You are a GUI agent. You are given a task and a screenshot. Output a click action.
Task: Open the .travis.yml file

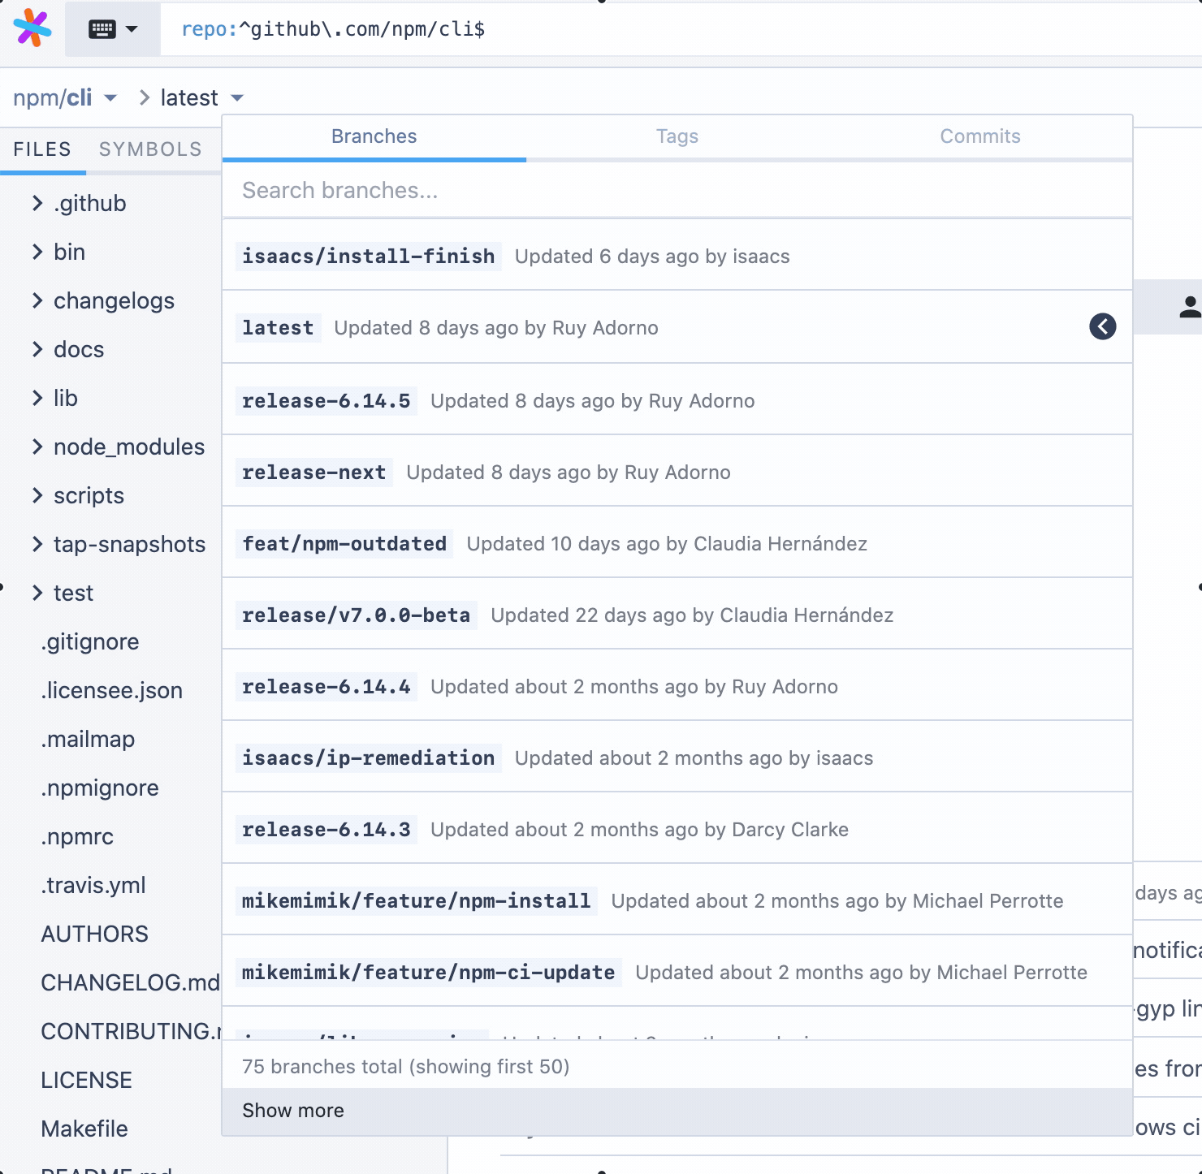pyautogui.click(x=93, y=885)
